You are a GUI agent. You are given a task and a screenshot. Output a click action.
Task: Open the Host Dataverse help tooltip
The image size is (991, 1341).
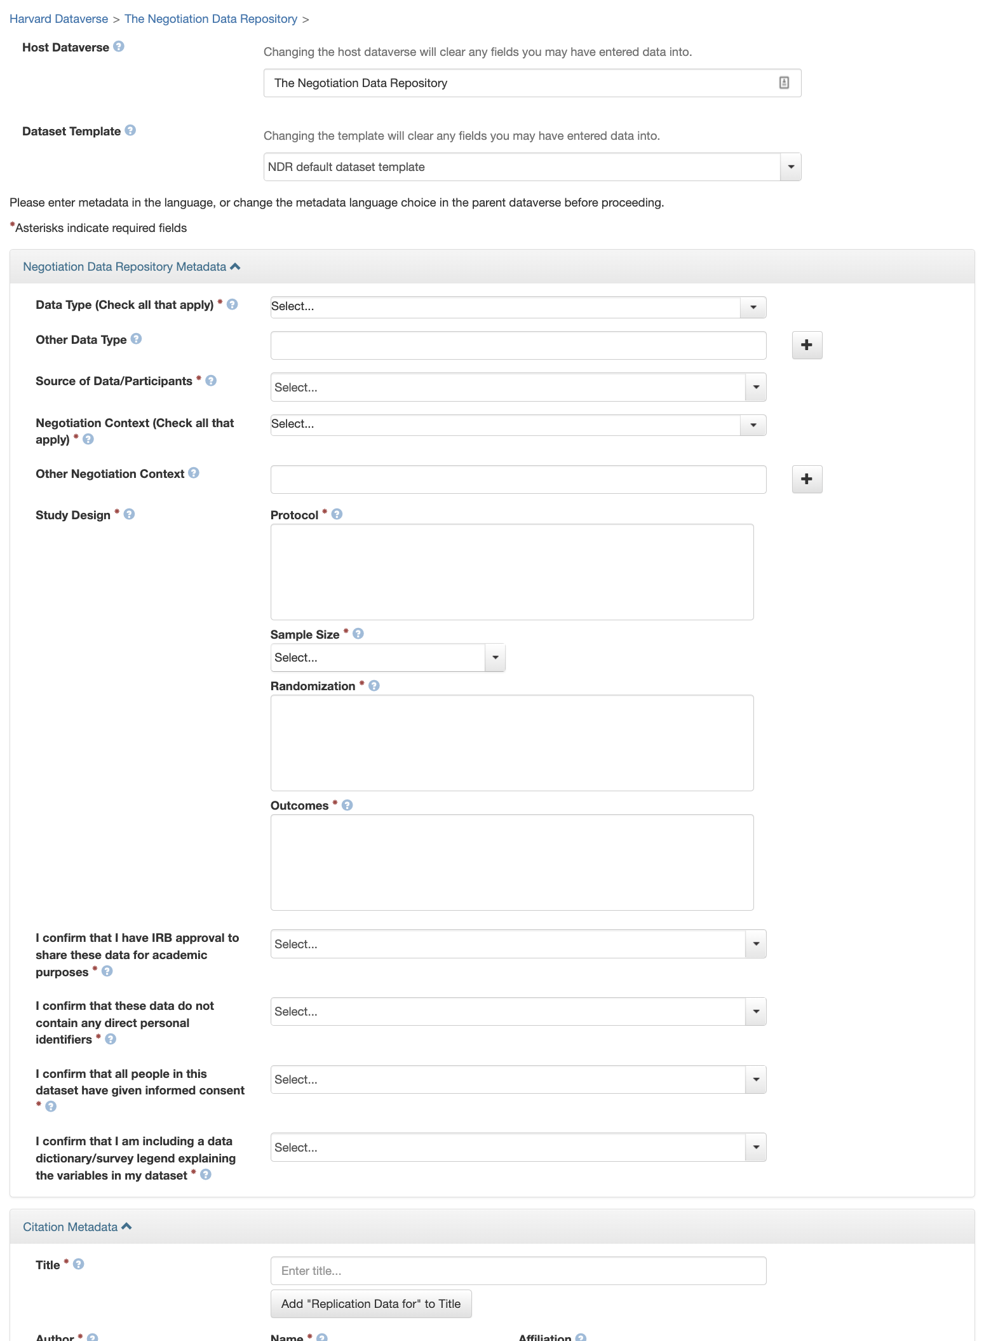[118, 46]
